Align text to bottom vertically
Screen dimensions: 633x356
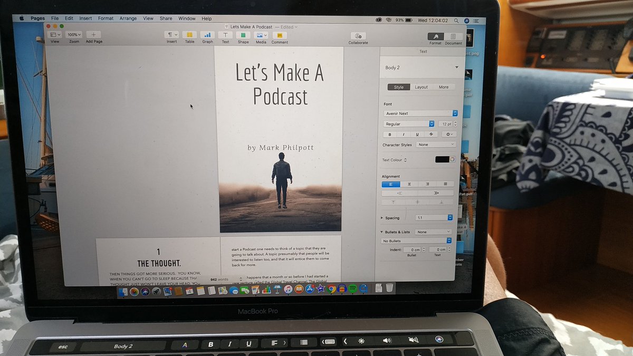click(442, 202)
